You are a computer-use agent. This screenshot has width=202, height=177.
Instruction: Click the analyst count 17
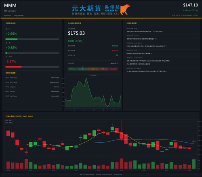(x=117, y=55)
